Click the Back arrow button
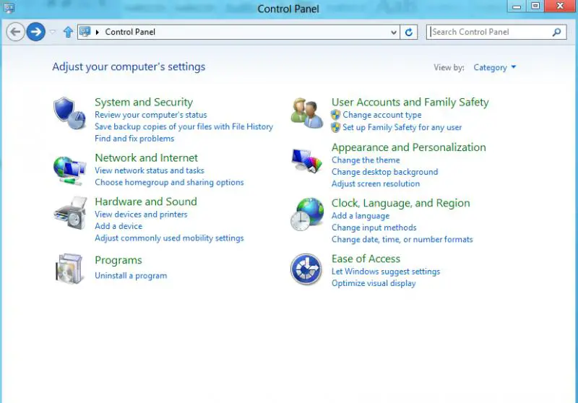Viewport: 578px width, 403px height. pos(15,32)
